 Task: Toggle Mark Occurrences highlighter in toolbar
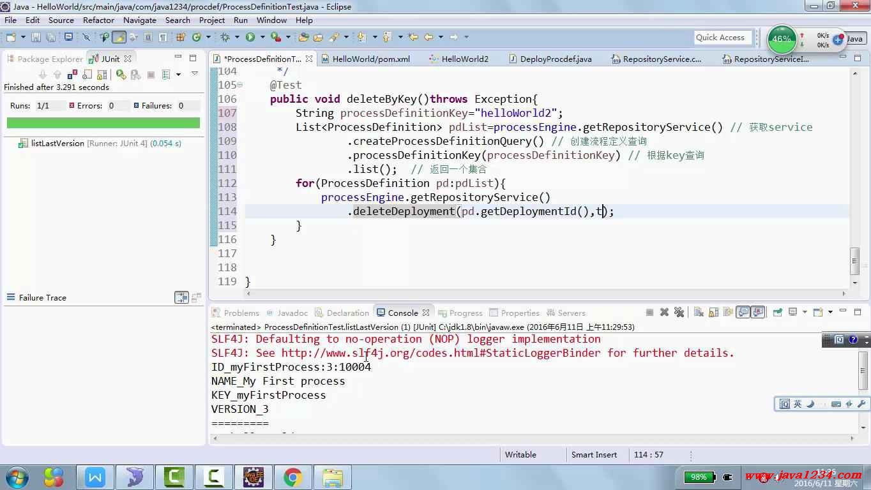click(x=119, y=37)
